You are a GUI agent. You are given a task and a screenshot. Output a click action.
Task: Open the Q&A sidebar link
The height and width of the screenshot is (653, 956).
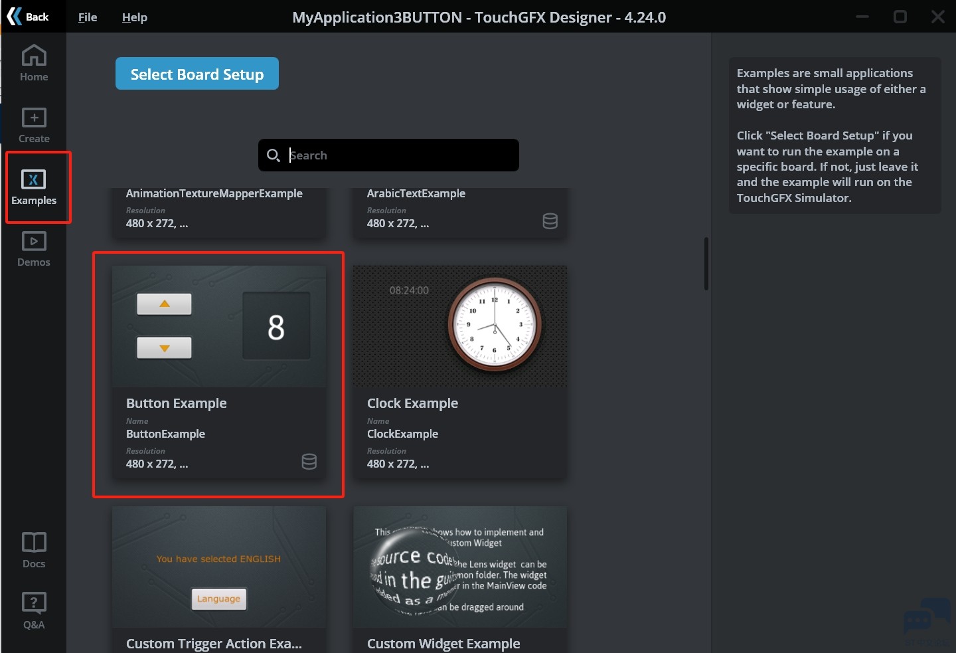click(x=34, y=610)
